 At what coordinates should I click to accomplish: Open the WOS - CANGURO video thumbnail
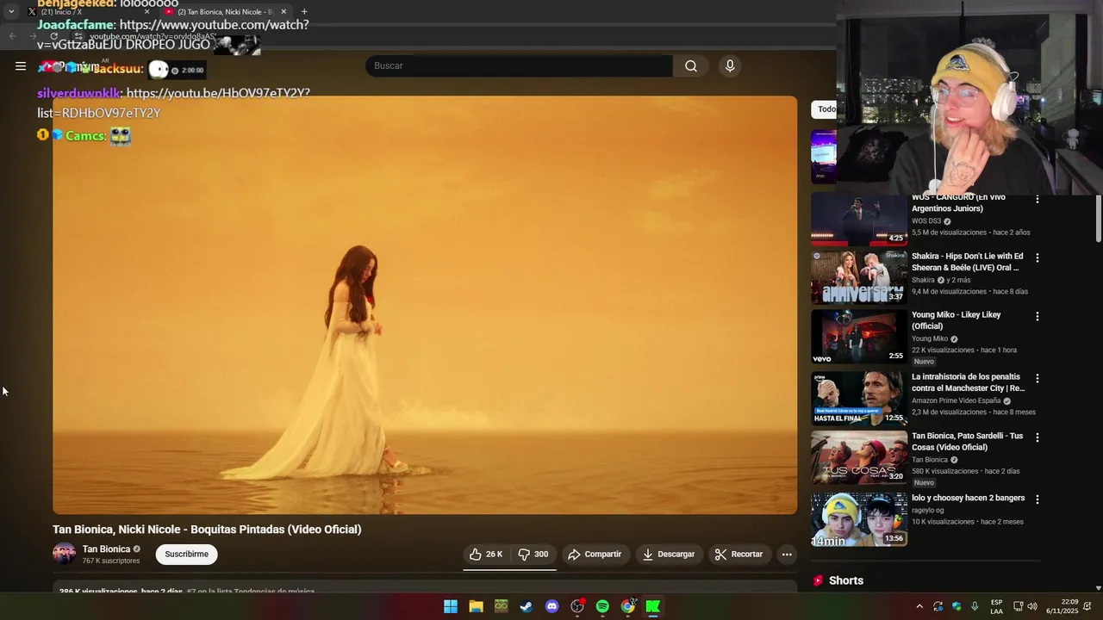point(859,220)
